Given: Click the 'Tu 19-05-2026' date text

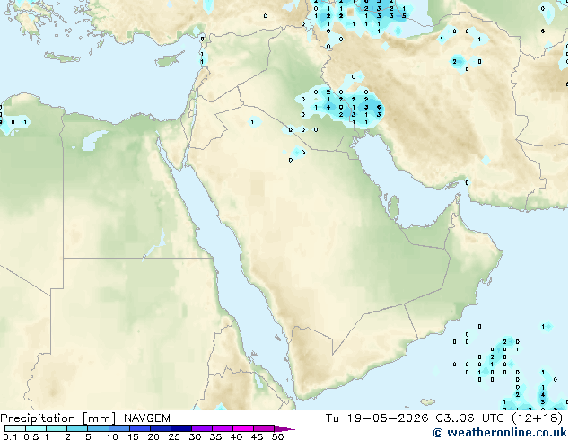Looking at the screenshot, I should point(377,418).
